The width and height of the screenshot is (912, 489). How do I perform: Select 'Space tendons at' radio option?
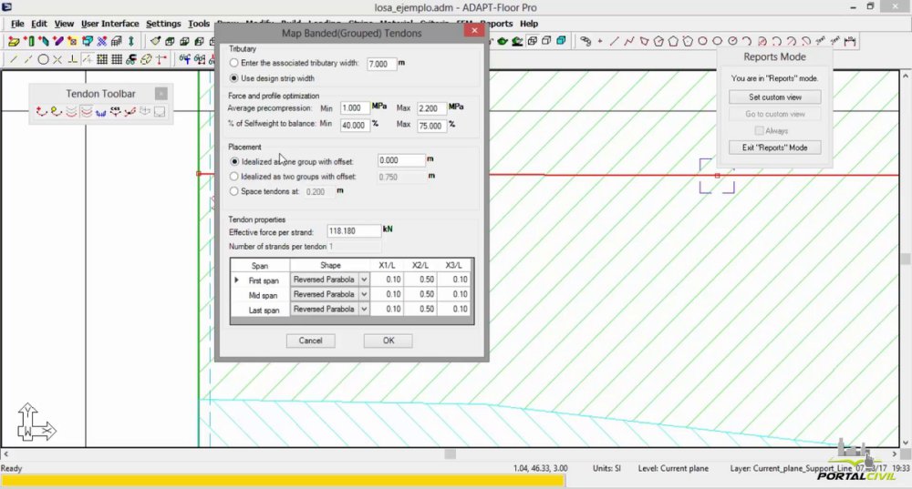tap(233, 191)
